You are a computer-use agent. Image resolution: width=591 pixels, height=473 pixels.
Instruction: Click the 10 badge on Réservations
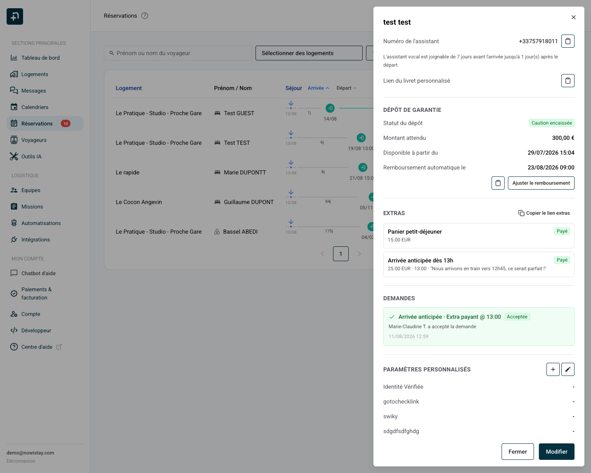tap(66, 123)
